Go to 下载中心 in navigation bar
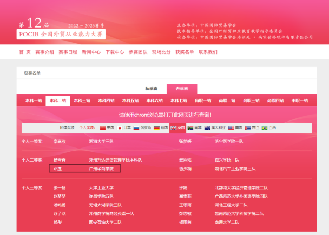The image size is (329, 235). pyautogui.click(x=114, y=52)
